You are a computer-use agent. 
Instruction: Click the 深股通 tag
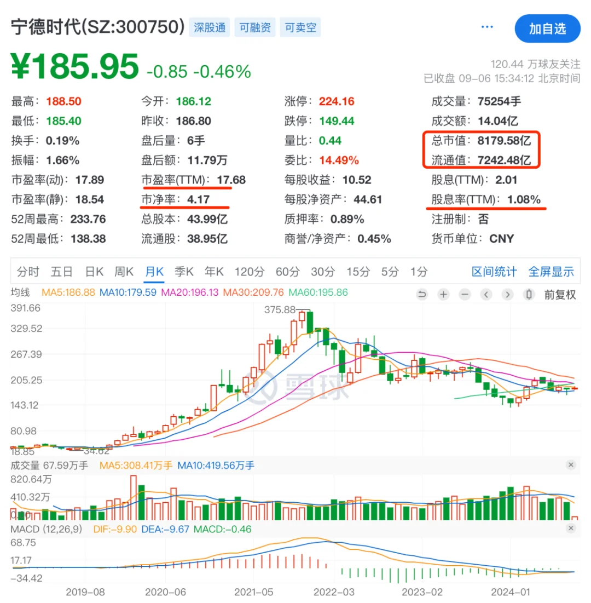pyautogui.click(x=210, y=27)
